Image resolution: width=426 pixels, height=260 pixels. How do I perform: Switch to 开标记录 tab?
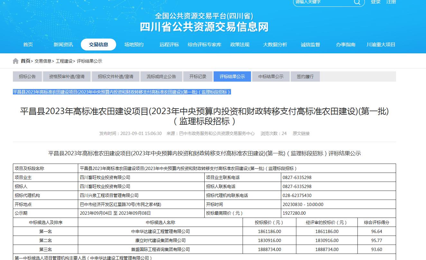(198, 76)
